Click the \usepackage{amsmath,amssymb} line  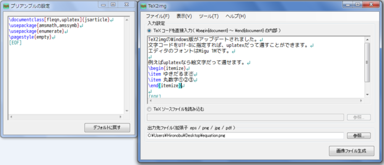(46, 26)
